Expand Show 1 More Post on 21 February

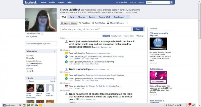(x=92, y=81)
